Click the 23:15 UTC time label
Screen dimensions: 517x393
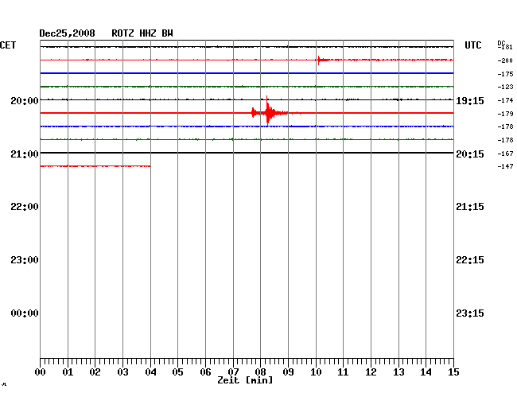(470, 313)
